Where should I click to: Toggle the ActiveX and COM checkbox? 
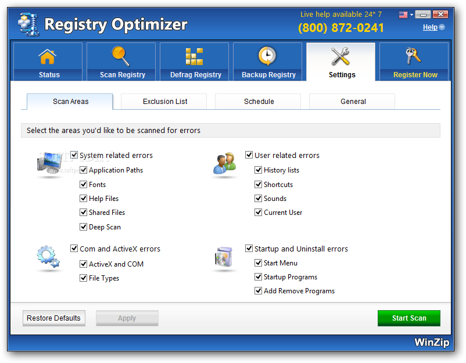pos(84,264)
